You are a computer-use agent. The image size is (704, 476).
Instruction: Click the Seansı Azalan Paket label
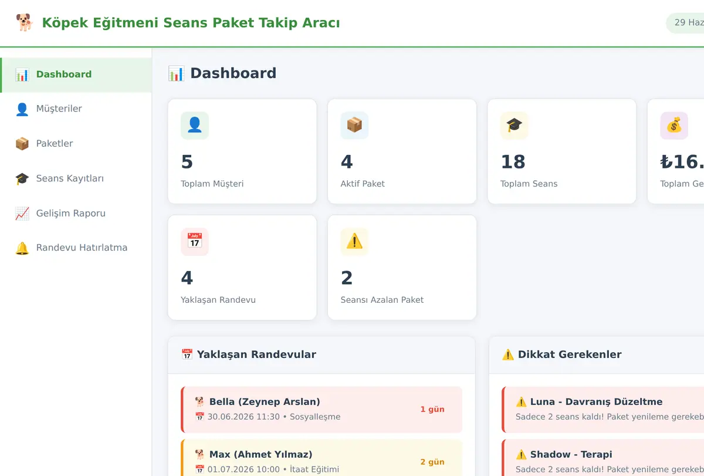pyautogui.click(x=382, y=300)
